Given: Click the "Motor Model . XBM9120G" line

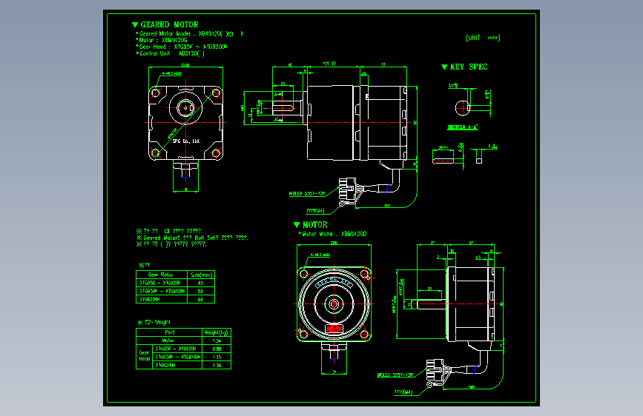Looking at the screenshot, I should [334, 234].
